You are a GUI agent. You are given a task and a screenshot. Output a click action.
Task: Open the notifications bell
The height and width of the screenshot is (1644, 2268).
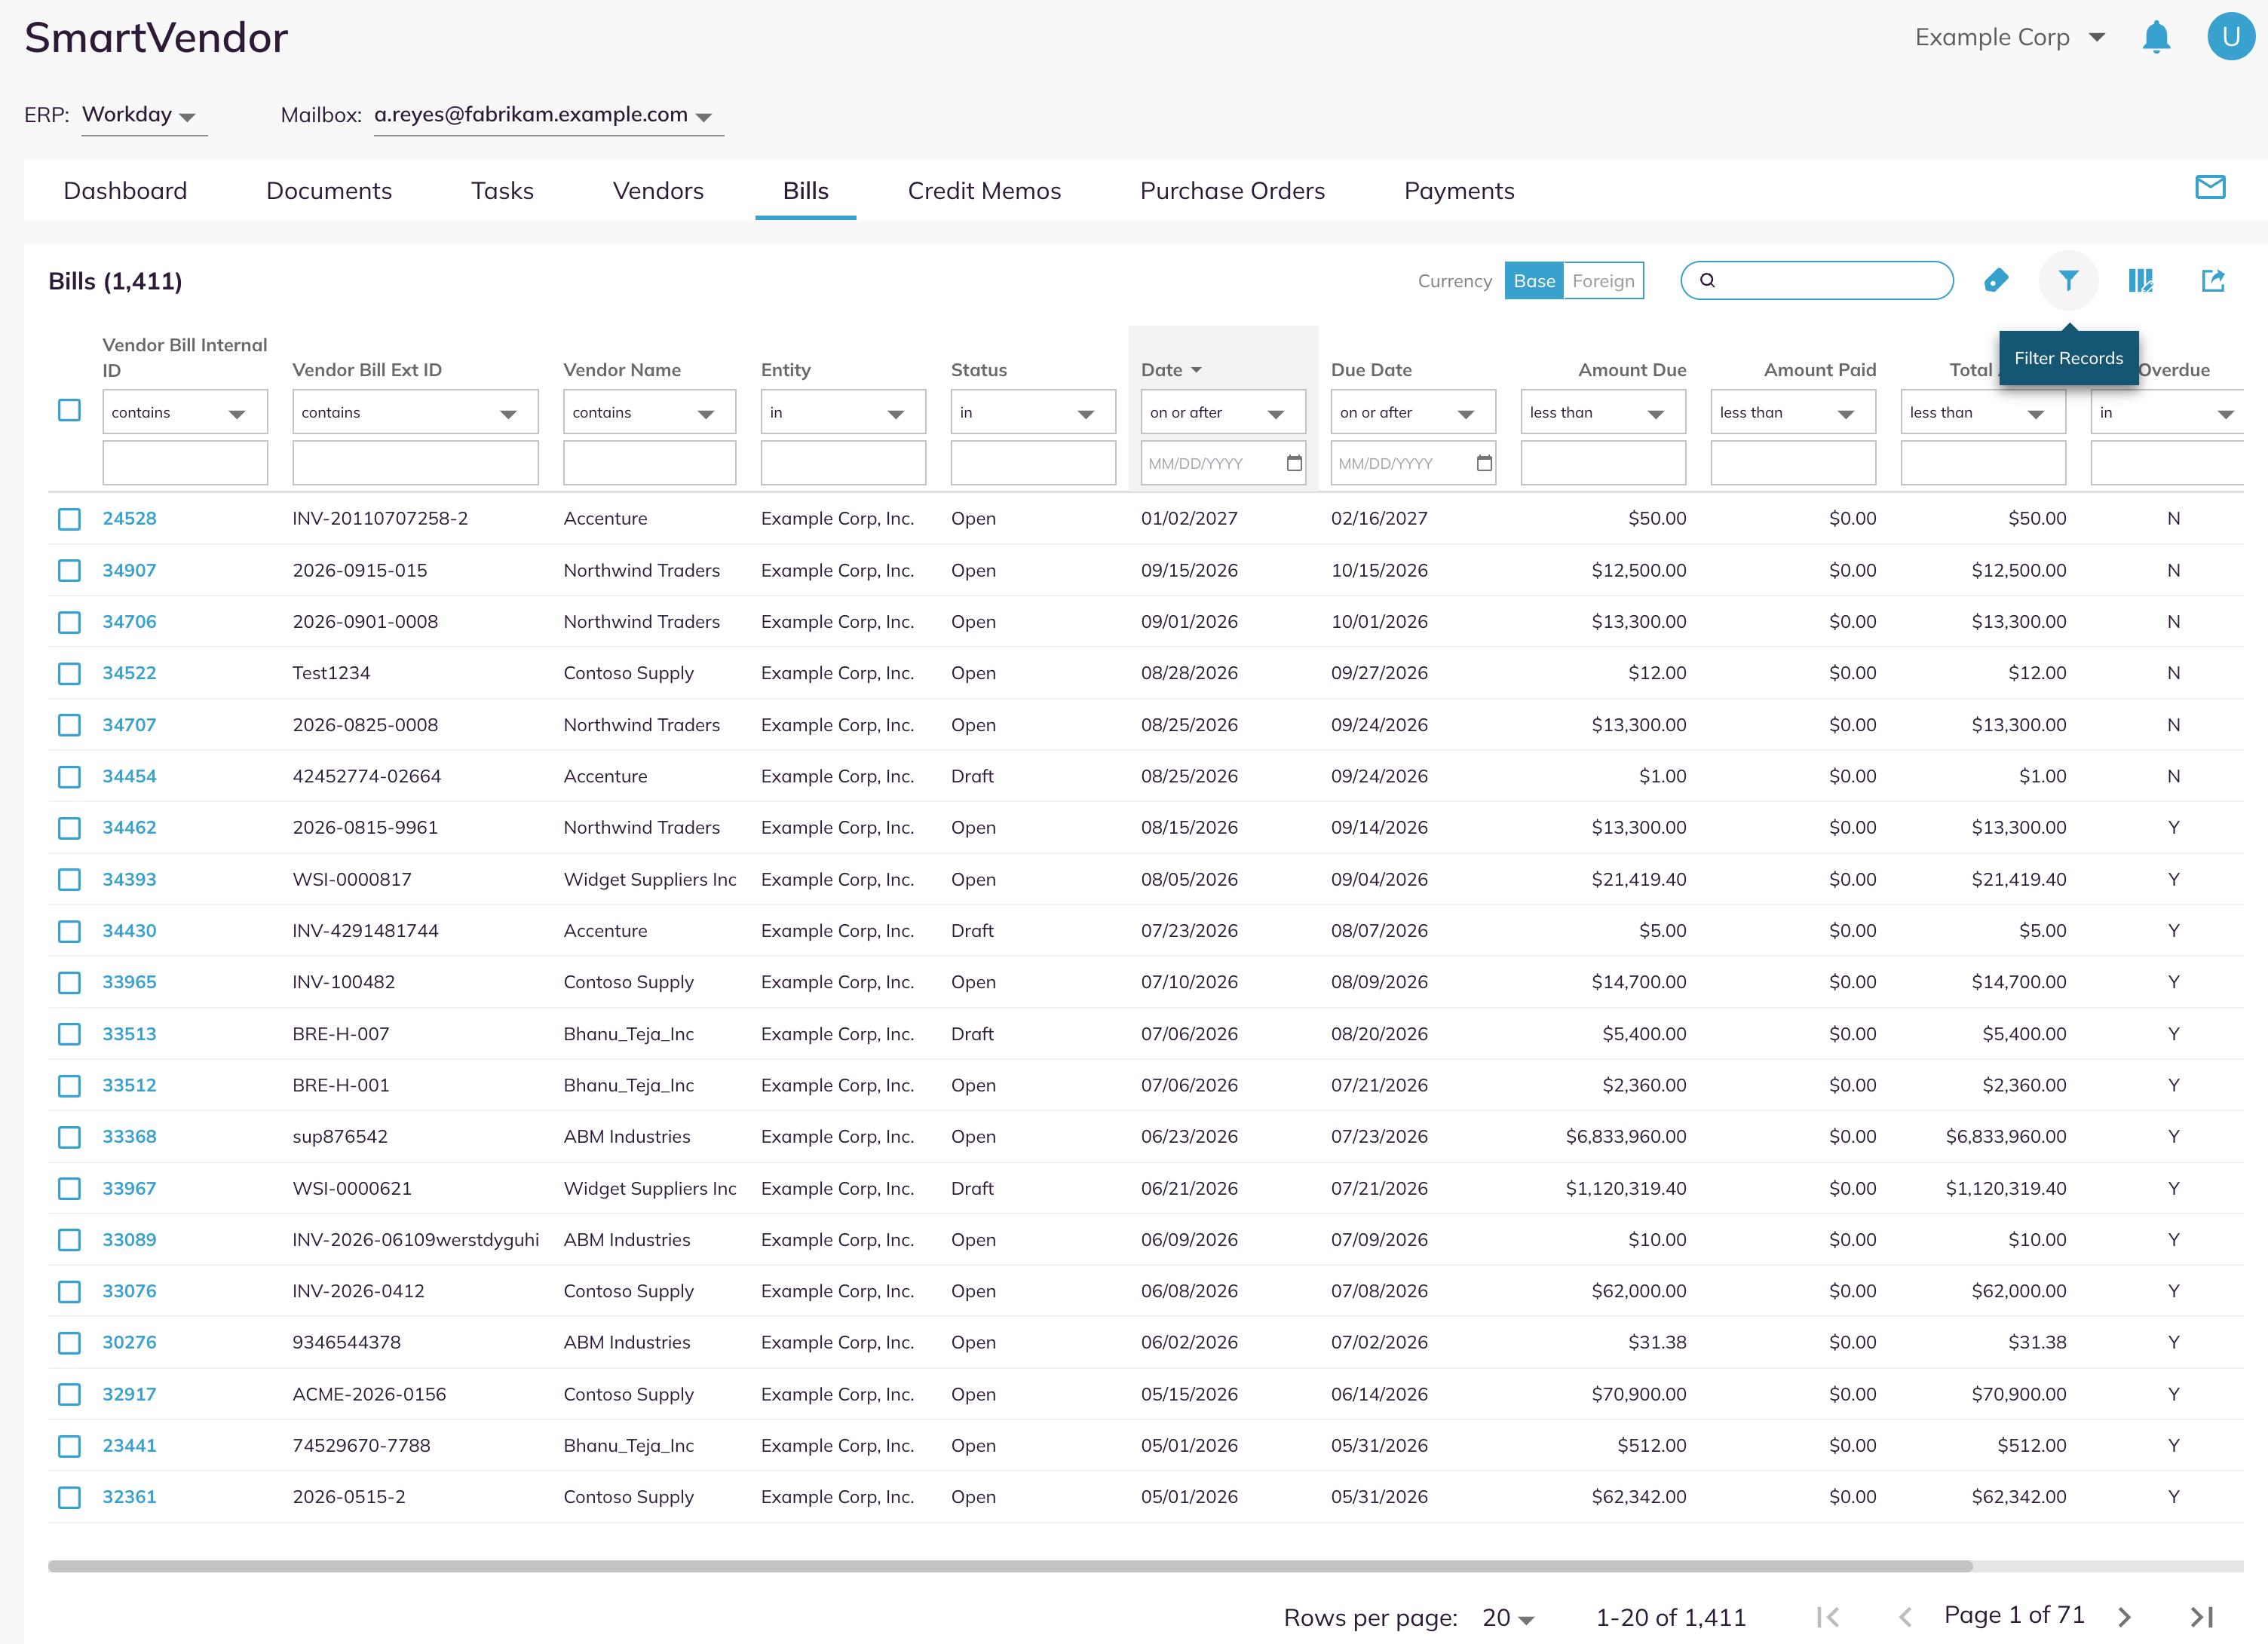[x=2156, y=37]
